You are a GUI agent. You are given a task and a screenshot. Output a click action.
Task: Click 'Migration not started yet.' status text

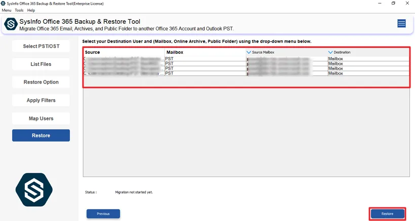134,192
